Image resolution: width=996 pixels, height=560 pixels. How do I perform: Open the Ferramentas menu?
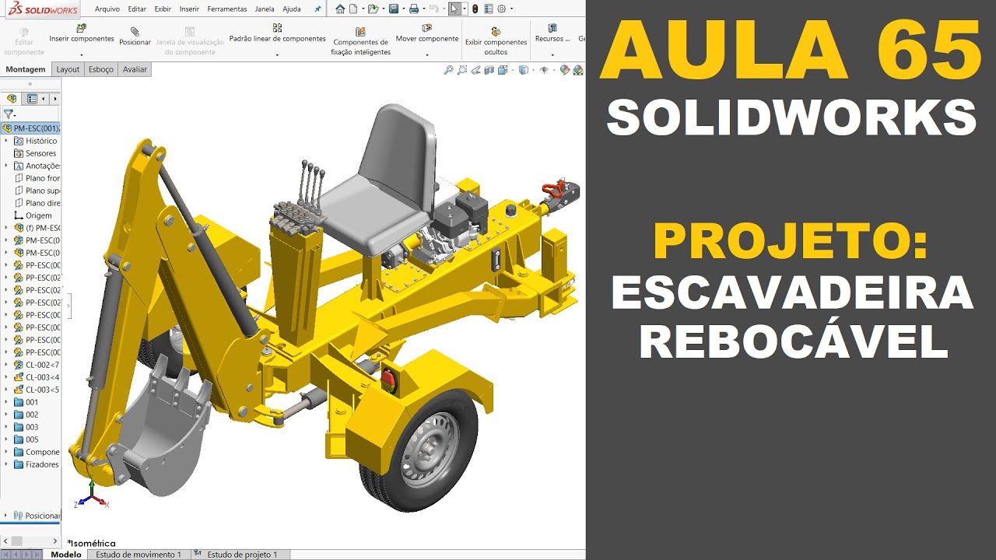[x=227, y=9]
